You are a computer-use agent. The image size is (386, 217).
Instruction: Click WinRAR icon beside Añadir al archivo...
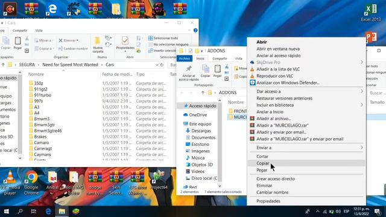[252, 118]
